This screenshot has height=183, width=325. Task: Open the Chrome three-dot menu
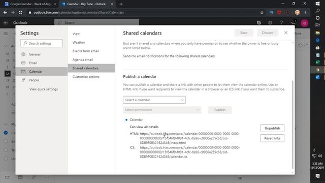pos(305,12)
